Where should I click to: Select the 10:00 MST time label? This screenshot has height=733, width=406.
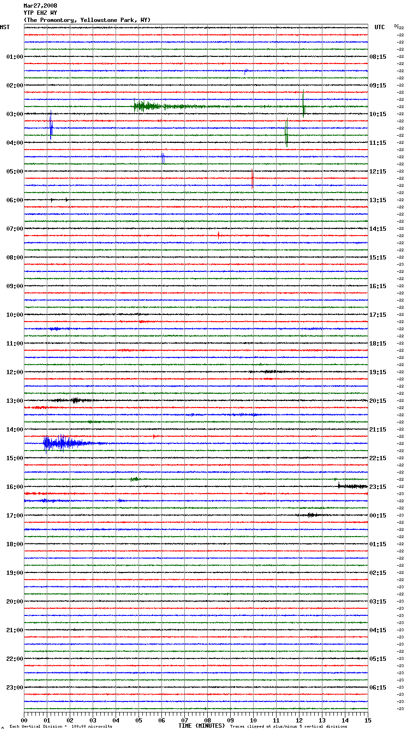[15, 315]
